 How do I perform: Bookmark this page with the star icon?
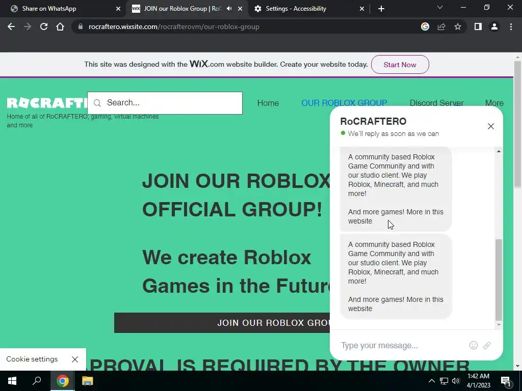coord(458,26)
